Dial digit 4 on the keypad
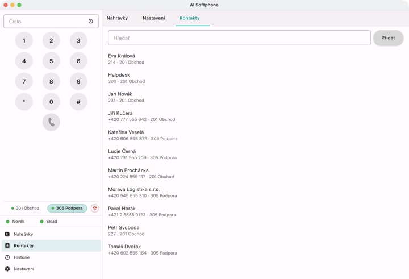The width and height of the screenshot is (409, 279). (x=24, y=61)
